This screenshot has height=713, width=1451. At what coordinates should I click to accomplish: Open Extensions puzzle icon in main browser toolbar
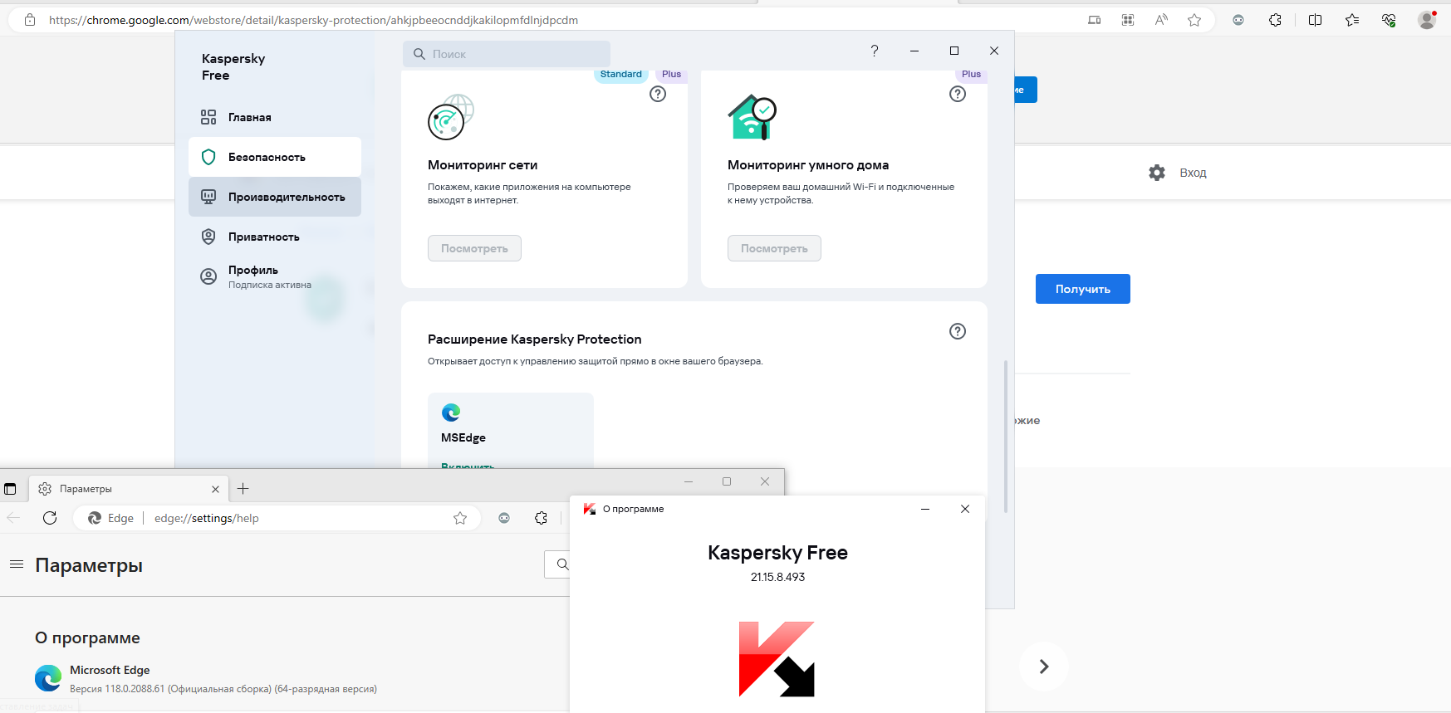[1275, 20]
